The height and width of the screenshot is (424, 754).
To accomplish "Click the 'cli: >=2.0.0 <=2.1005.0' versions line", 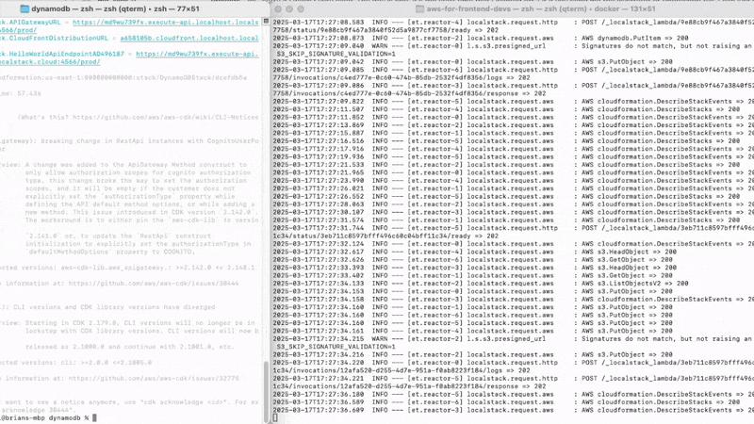I will tap(76, 363).
